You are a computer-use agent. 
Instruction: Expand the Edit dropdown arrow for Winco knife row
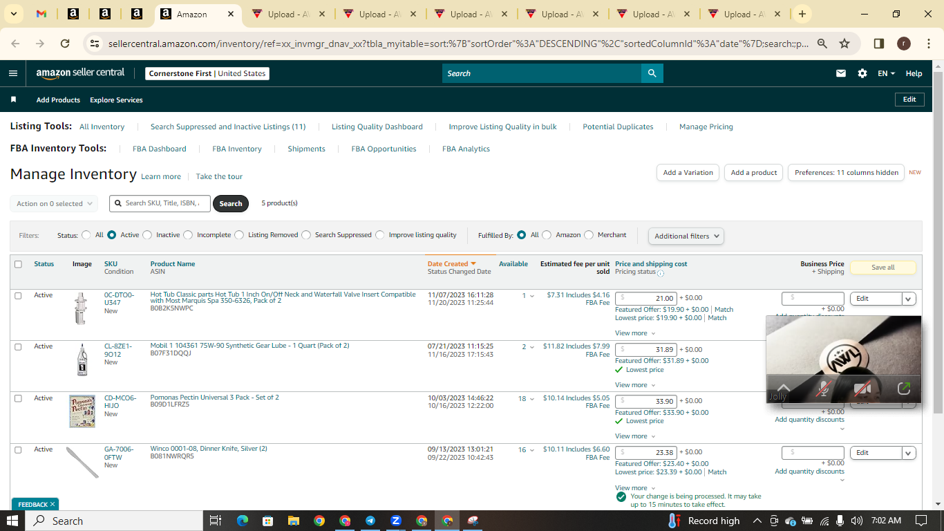point(908,453)
